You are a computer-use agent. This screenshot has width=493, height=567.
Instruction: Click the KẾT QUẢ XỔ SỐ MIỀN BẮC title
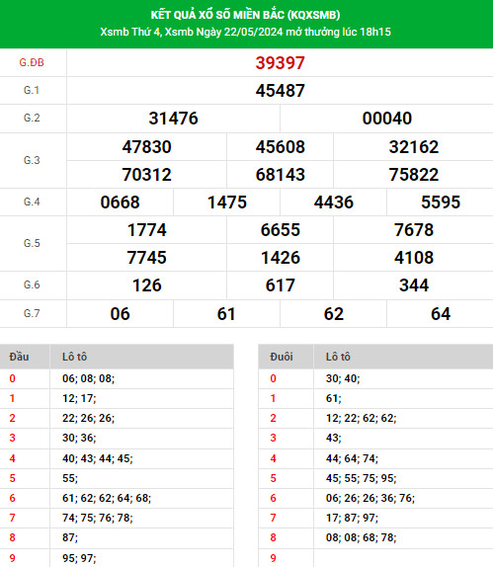245,15
